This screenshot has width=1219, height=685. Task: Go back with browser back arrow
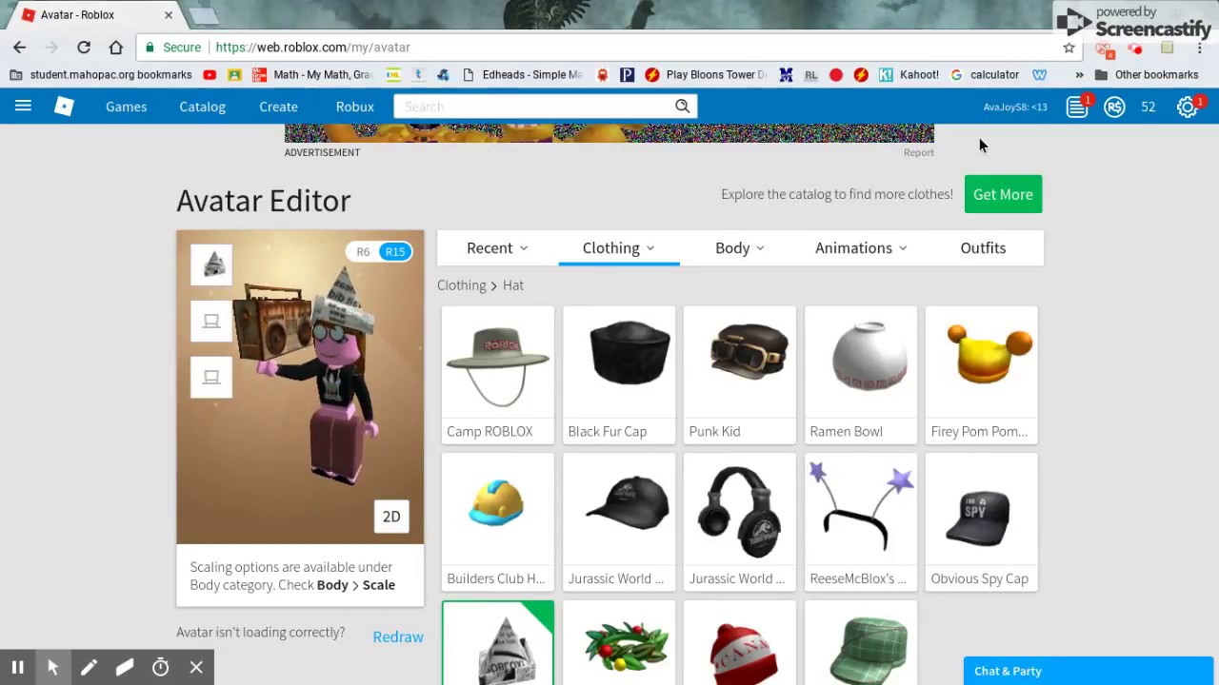point(19,47)
